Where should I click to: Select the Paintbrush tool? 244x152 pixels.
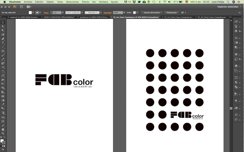[x=3, y=55]
